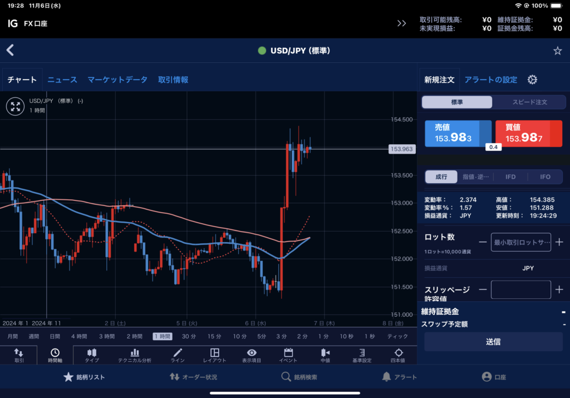Click the settings gear next to アラートの設定

tap(532, 80)
